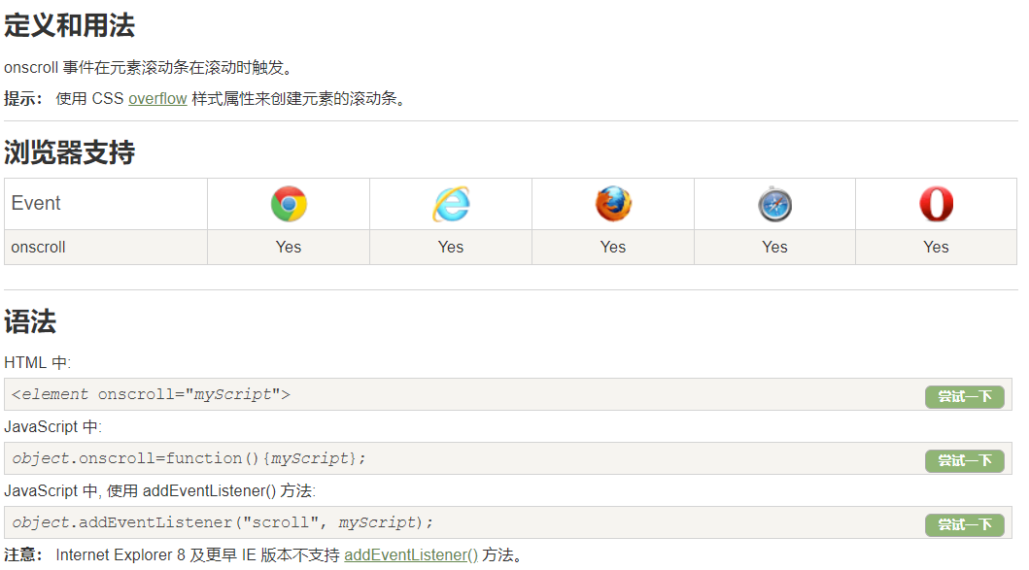The image size is (1029, 570).
Task: Select Yes under the Safari column
Action: pos(775,248)
